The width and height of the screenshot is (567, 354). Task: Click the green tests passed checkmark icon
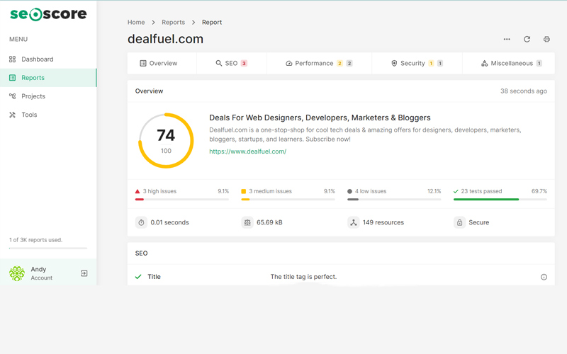[456, 191]
